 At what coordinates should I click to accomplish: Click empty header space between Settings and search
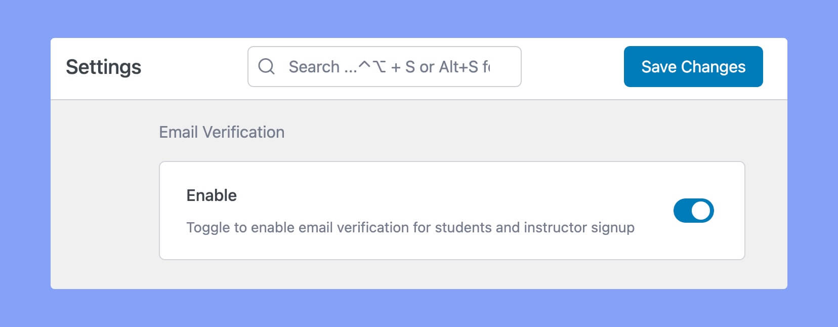[195, 67]
